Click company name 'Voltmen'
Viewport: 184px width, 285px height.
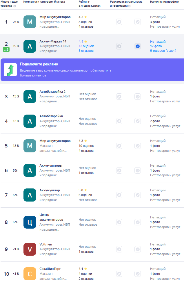pos(46,245)
